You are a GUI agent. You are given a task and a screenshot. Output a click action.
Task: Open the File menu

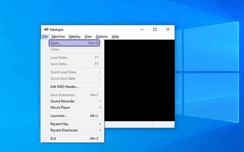pyautogui.click(x=45, y=36)
